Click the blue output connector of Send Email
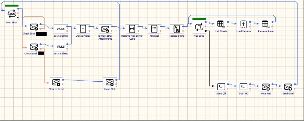Viewport: 304px width, 121px height. [295, 84]
